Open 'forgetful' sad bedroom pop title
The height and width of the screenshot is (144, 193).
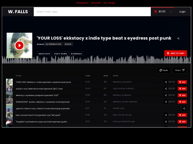click(x=41, y=122)
